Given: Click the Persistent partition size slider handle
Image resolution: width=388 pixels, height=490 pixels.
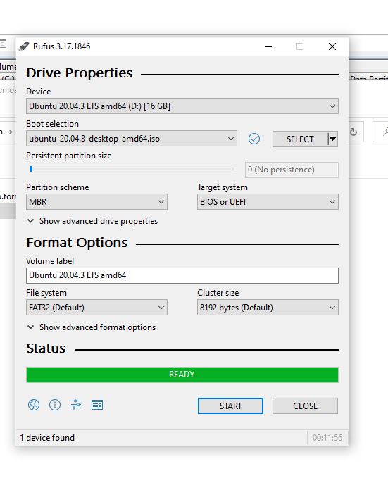Looking at the screenshot, I should pyautogui.click(x=31, y=169).
